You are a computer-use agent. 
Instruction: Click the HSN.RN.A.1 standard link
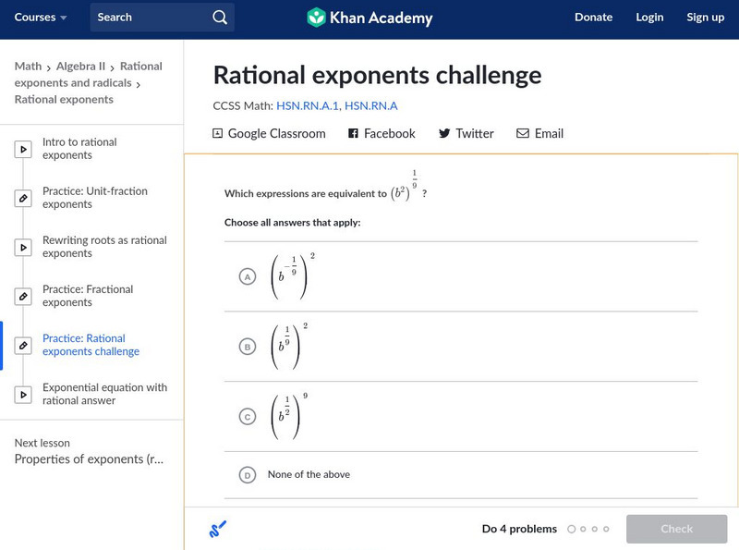click(x=307, y=105)
